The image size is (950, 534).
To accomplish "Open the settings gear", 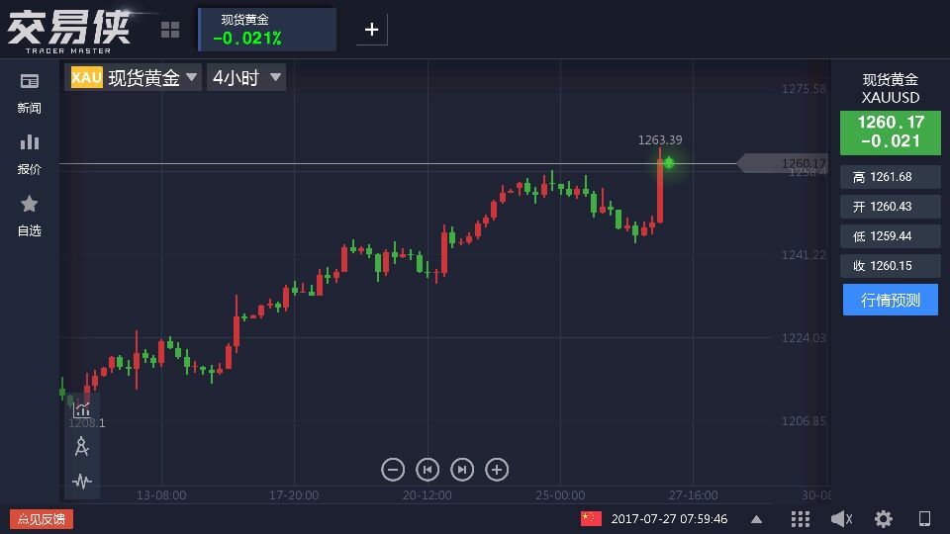I will tap(883, 519).
